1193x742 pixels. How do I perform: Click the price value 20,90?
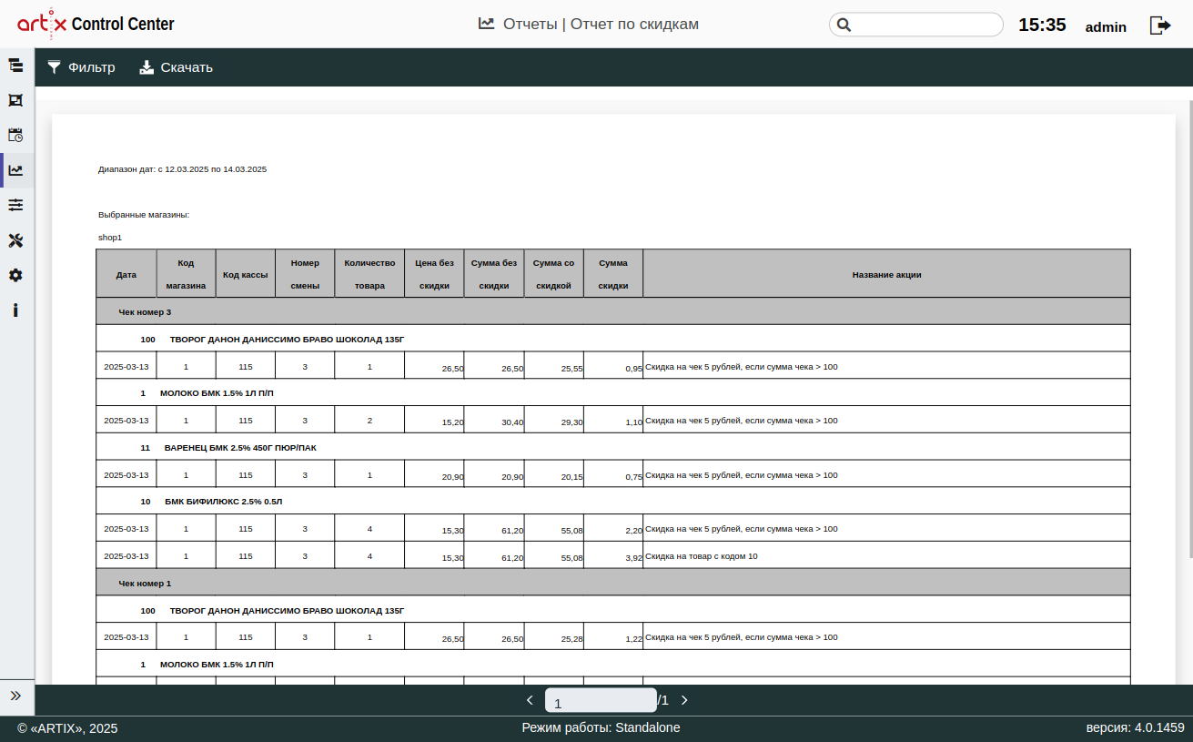(452, 476)
